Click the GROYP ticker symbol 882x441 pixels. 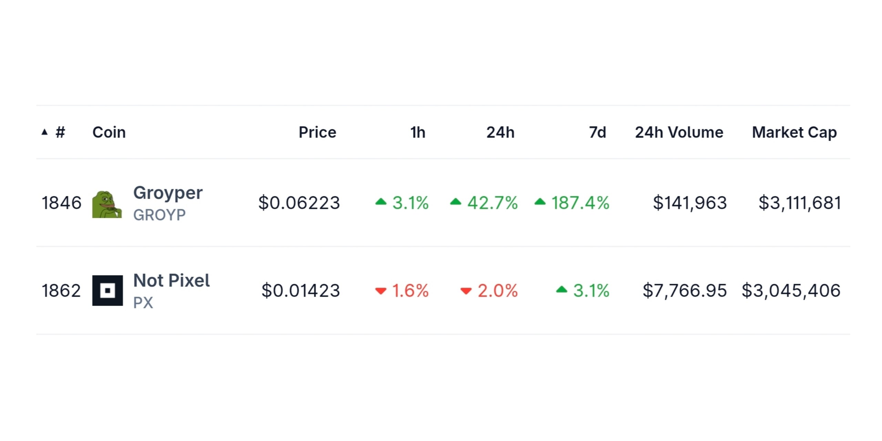[x=159, y=215]
